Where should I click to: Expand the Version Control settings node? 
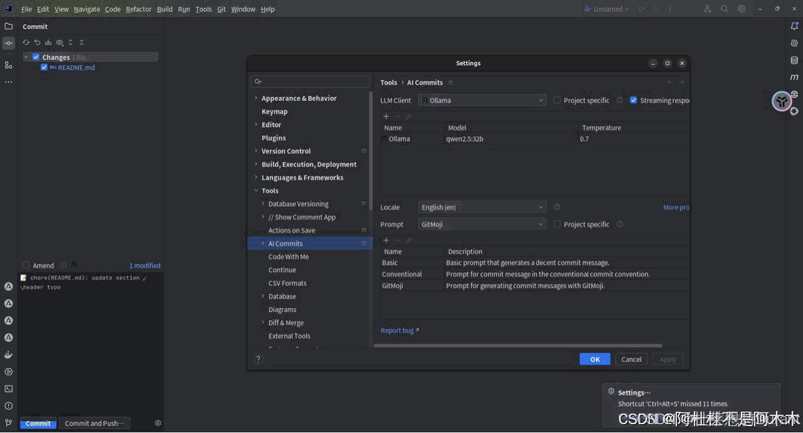pos(256,151)
